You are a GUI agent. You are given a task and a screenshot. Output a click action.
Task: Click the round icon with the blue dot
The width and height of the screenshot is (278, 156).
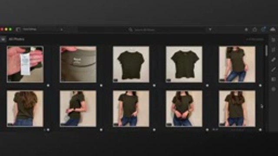(x=263, y=29)
